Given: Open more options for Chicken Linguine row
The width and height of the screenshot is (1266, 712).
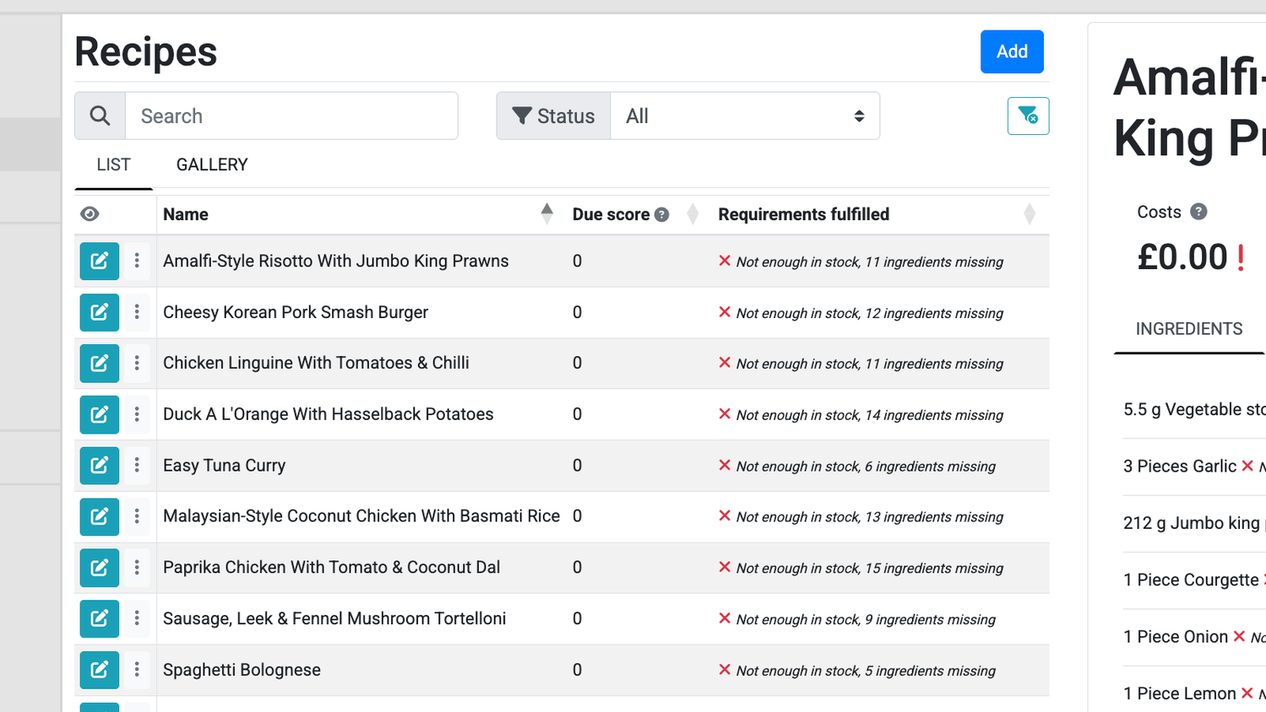Looking at the screenshot, I should point(137,363).
